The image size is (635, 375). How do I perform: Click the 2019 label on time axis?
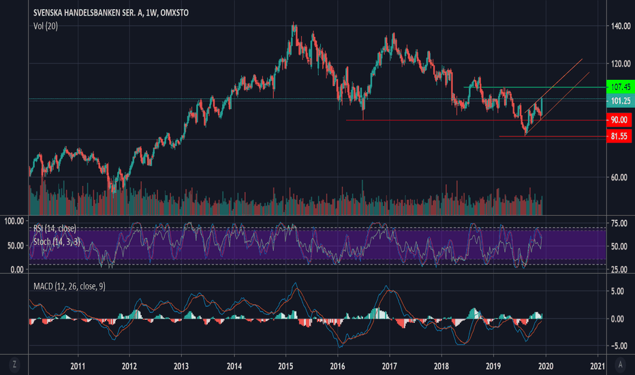(x=493, y=366)
